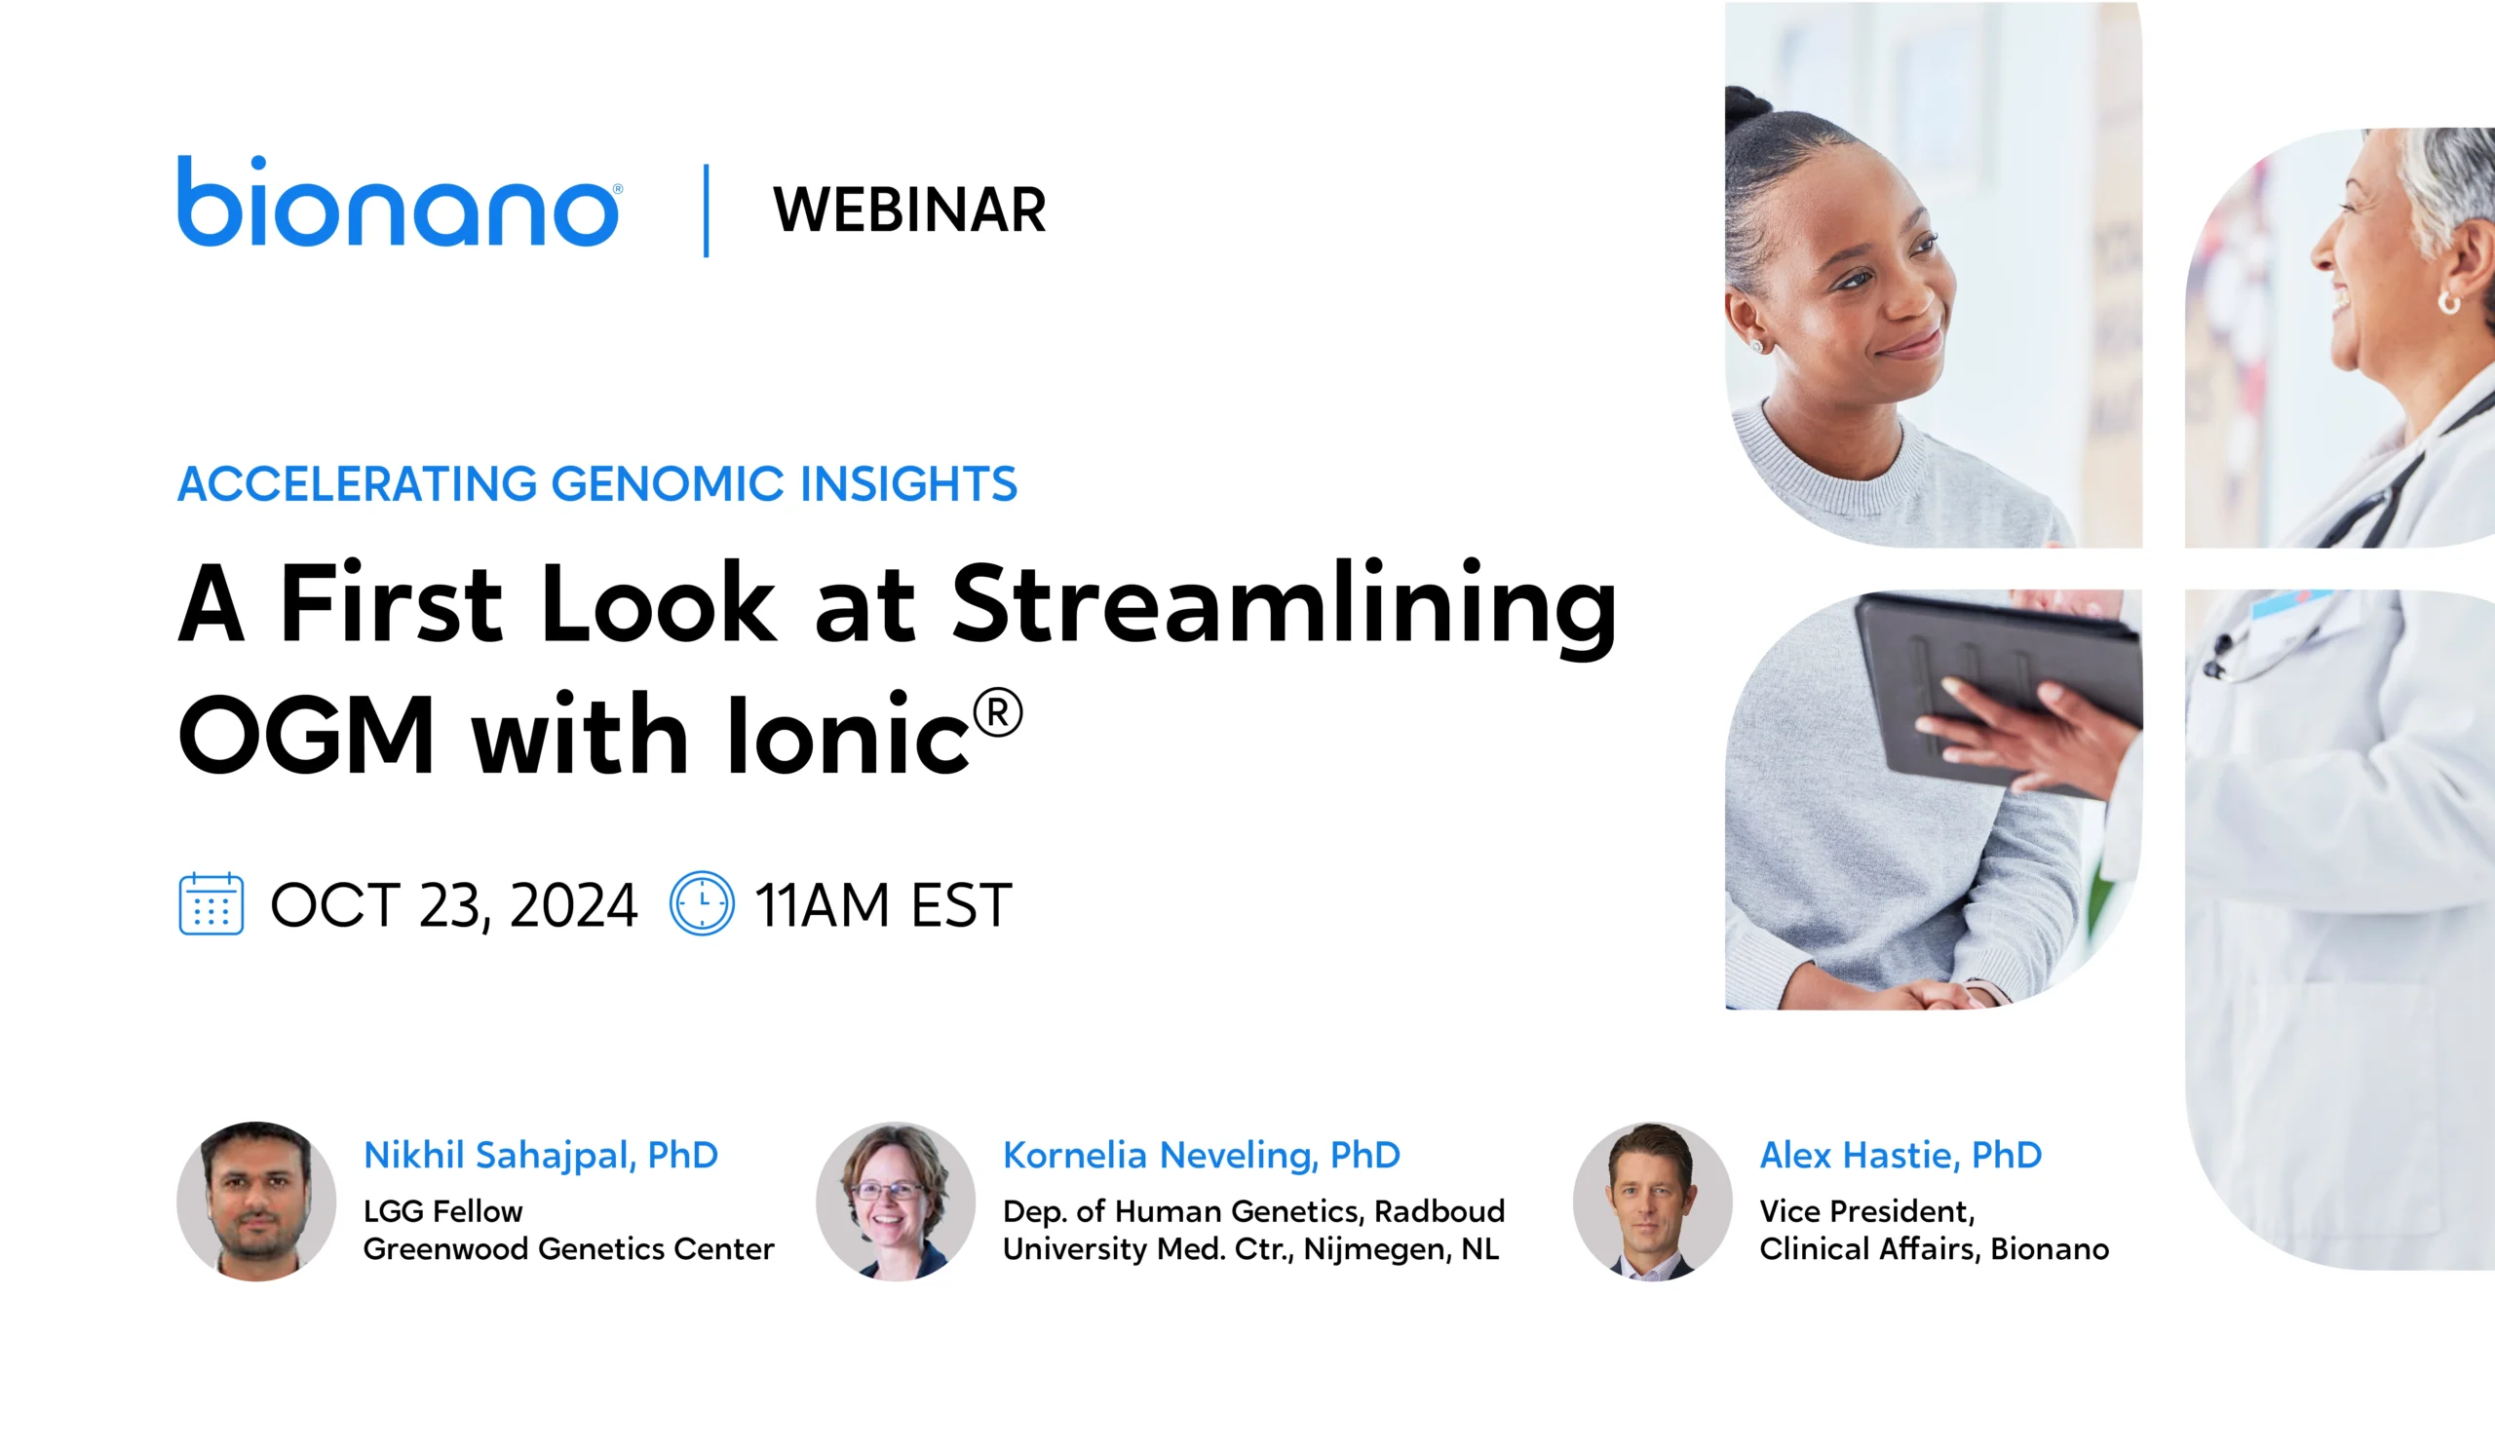Image resolution: width=2495 pixels, height=1449 pixels.
Task: Click 'ACCELERATING GENOMIC INSIGHTS' heading
Action: [x=597, y=484]
